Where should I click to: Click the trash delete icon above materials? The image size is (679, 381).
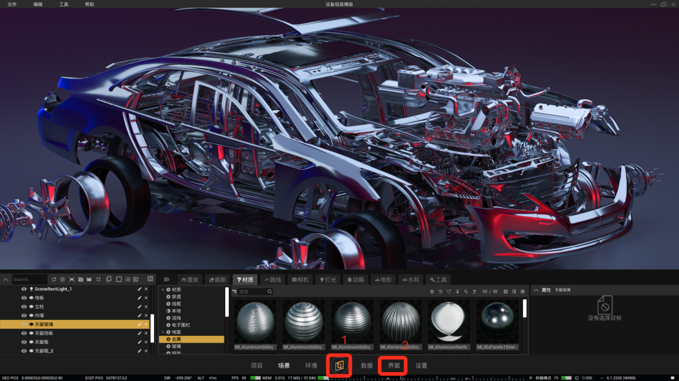pos(432,291)
